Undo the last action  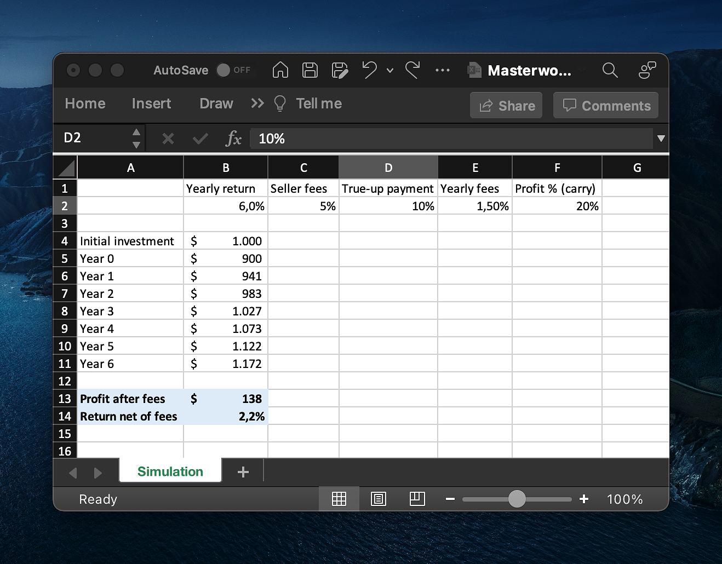coord(370,70)
